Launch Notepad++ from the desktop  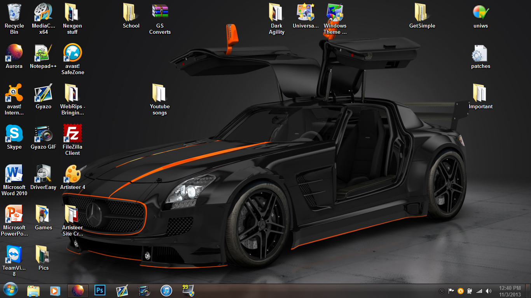point(44,56)
